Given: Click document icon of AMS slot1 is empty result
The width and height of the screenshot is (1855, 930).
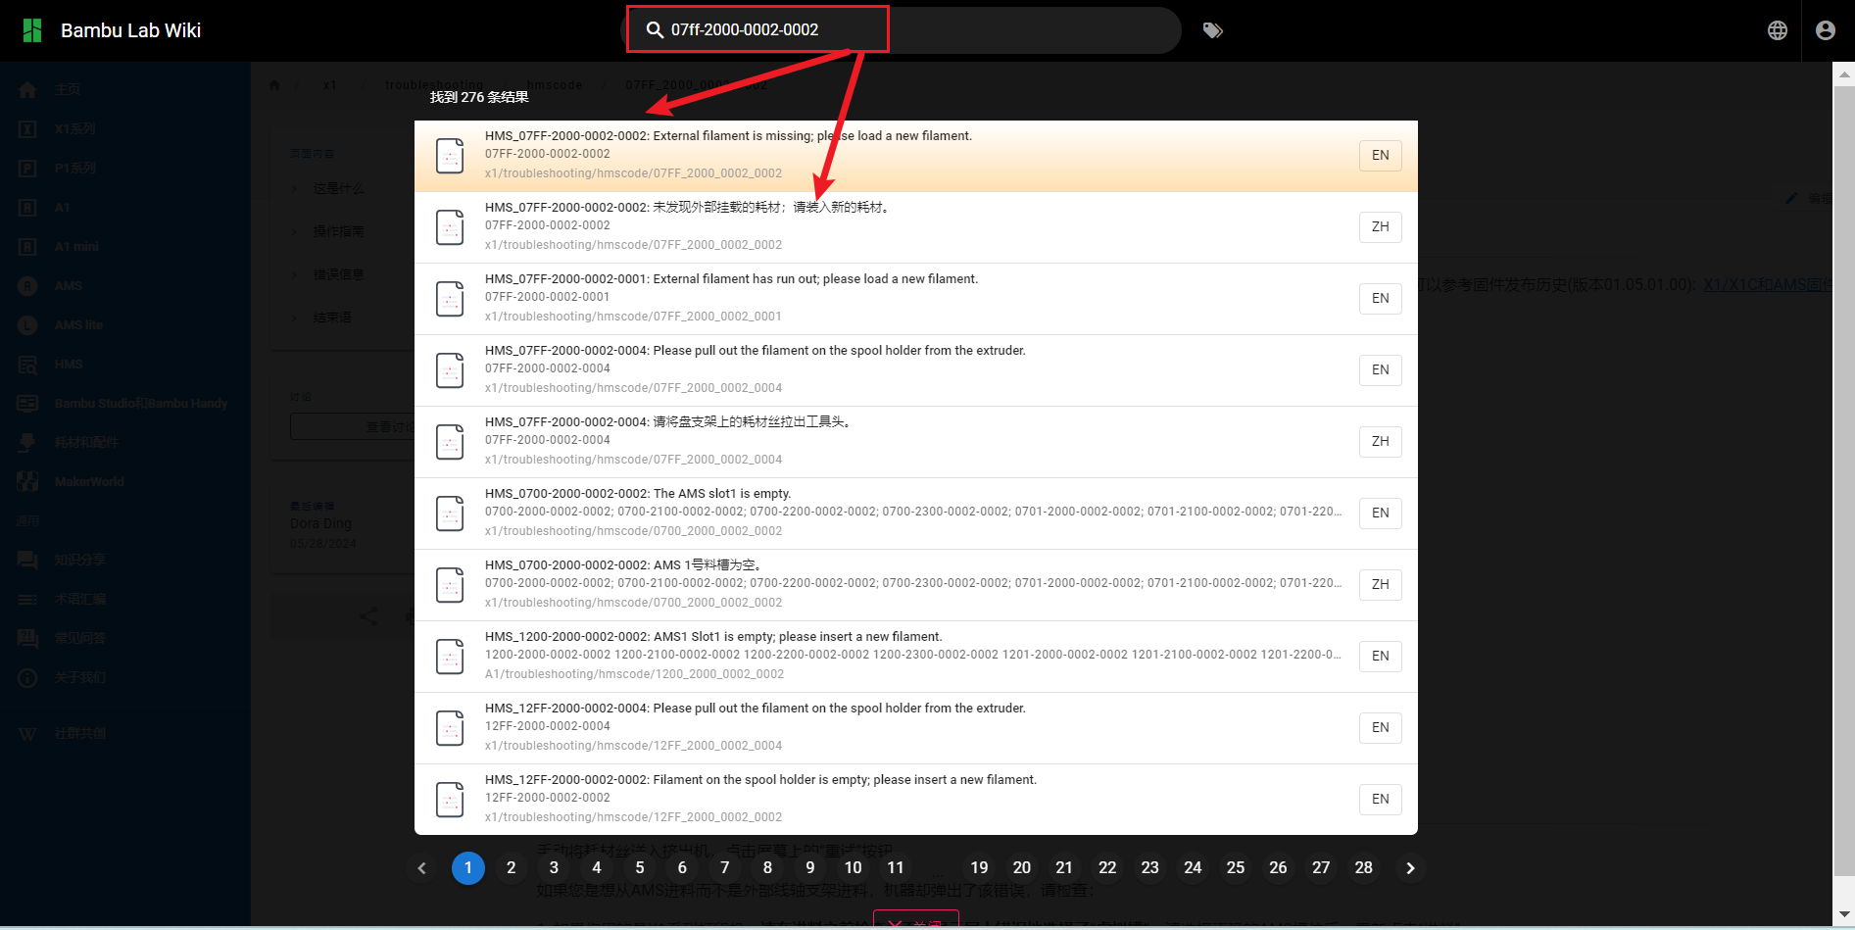Looking at the screenshot, I should click(x=450, y=514).
